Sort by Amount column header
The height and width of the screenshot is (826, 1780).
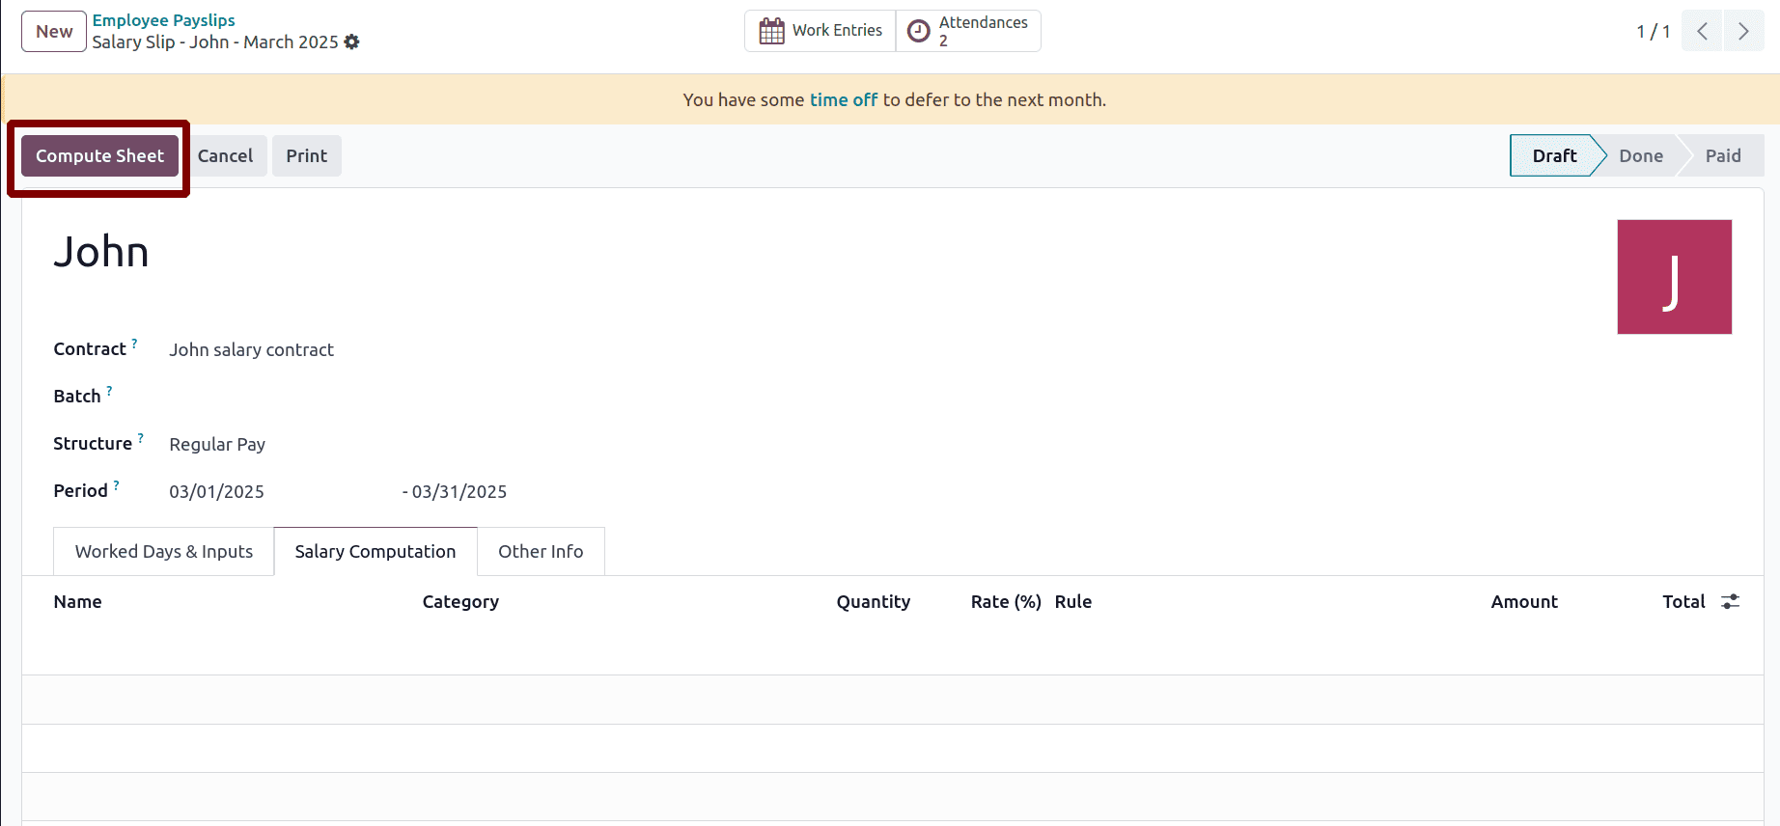(1524, 601)
